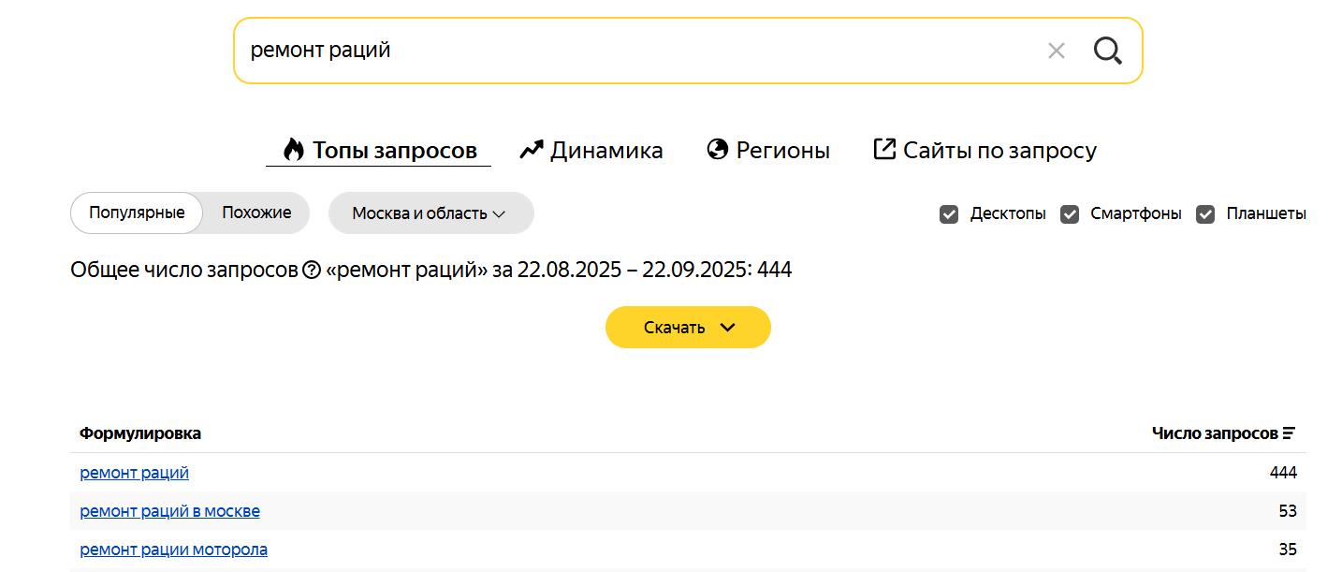The height and width of the screenshot is (572, 1342).
Task: Open the Москва и область region dropdown
Action: pos(430,213)
